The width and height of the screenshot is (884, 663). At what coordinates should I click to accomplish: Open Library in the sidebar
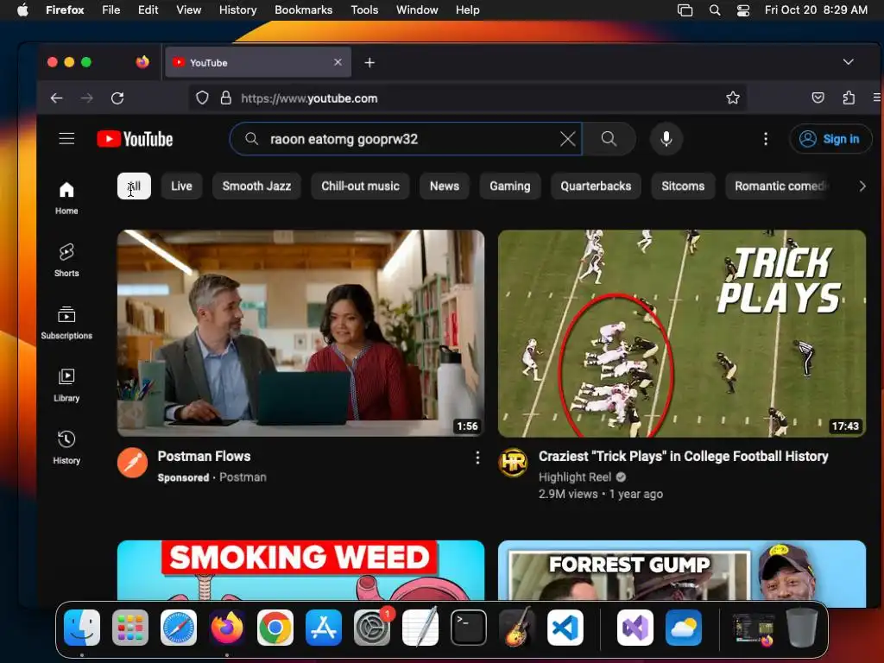66,385
